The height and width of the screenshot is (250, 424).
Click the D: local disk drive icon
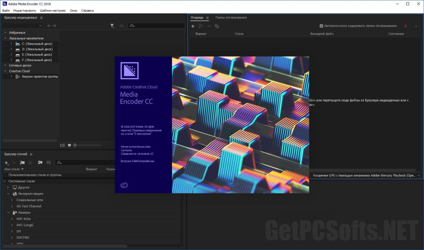(x=17, y=50)
